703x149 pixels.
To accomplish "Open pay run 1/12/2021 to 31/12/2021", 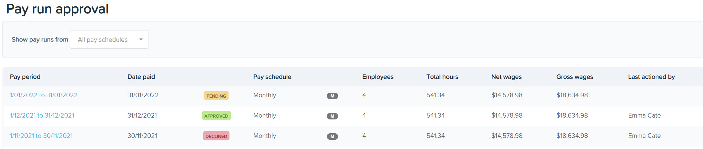I will pos(42,115).
